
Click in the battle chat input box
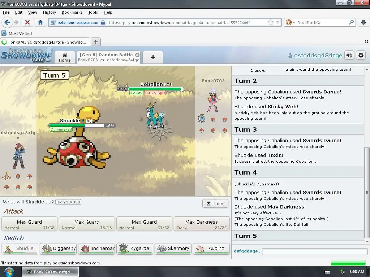pyautogui.click(x=314, y=251)
